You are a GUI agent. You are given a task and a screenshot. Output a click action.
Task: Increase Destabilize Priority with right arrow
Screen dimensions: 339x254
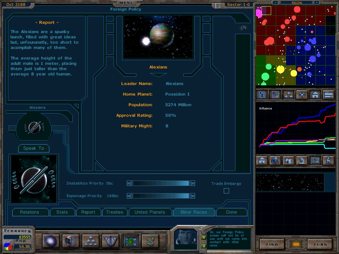[192, 183]
